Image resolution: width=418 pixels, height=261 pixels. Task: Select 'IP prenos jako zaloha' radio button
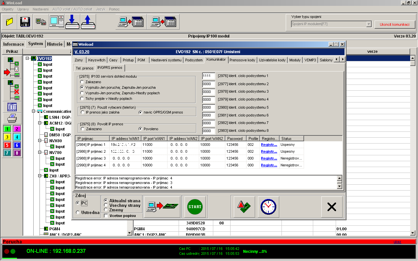(x=82, y=113)
